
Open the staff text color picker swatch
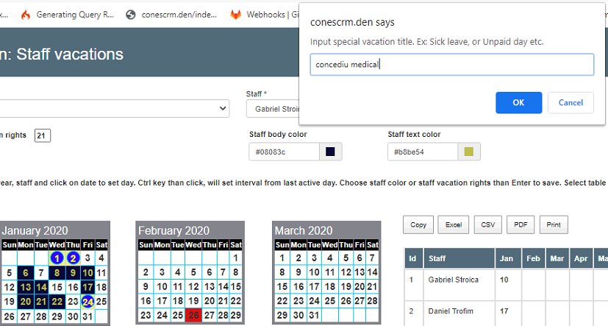point(469,152)
